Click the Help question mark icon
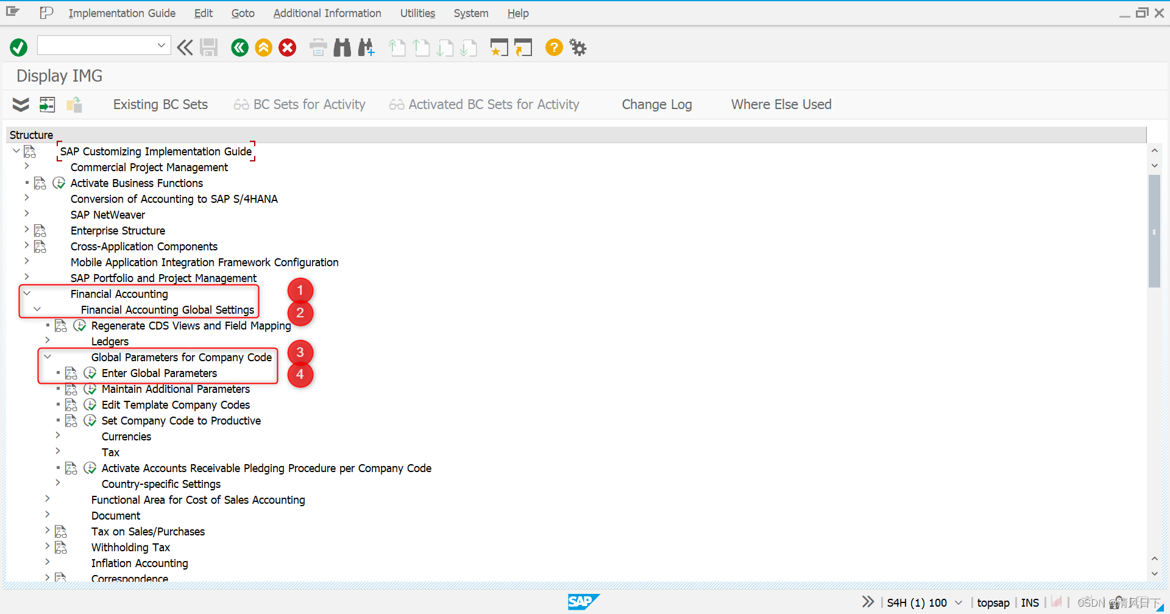This screenshot has height=614, width=1170. (553, 47)
